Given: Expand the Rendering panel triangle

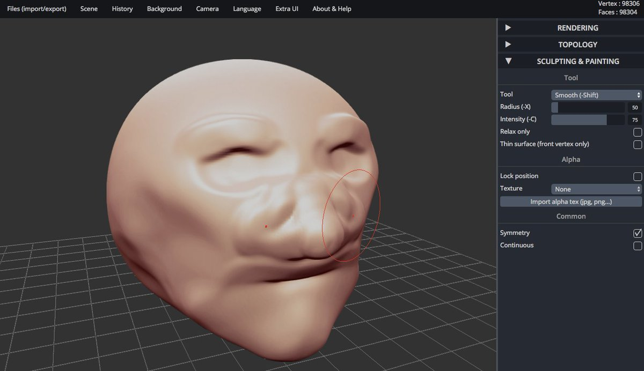Looking at the screenshot, I should tap(508, 28).
